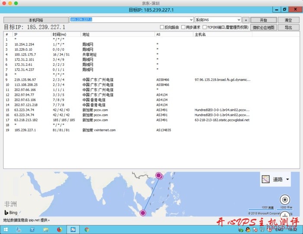
Task: Click the Windows Start button
Action: coord(6,229)
